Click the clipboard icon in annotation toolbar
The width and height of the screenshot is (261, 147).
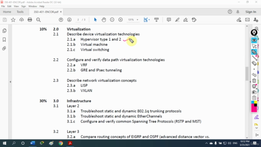(254, 98)
